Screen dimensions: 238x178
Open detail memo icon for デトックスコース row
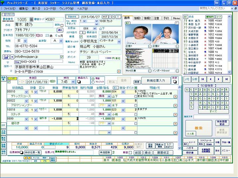coord(175,96)
